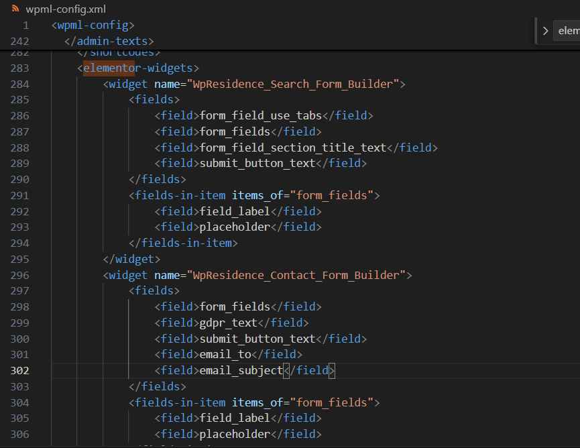Click the XML file icon in the breadcrumb

coord(15,9)
